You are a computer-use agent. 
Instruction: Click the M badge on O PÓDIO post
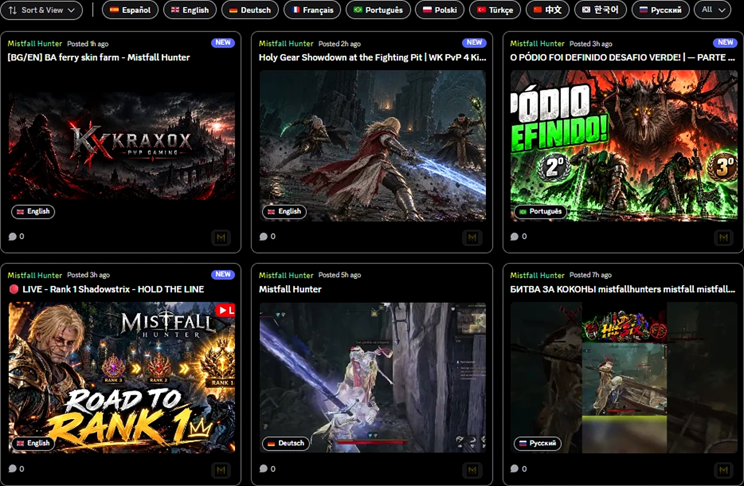[723, 238]
